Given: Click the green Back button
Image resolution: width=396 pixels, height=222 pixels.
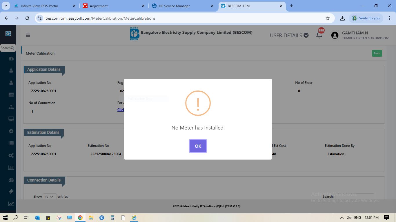Looking at the screenshot, I should [377, 53].
